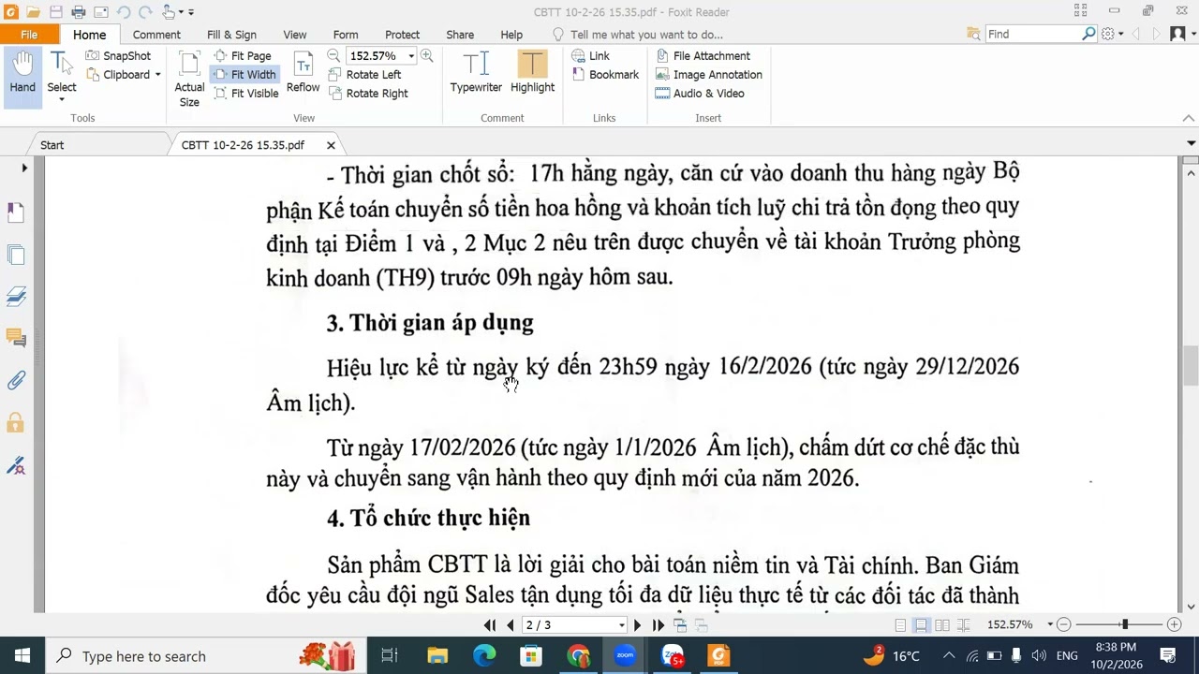Viewport: 1199px width, 674px height.
Task: Open the security lock panel
Action: (x=16, y=422)
